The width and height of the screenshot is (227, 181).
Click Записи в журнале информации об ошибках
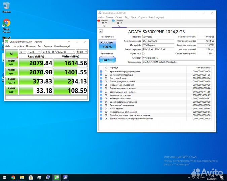coord(155,119)
